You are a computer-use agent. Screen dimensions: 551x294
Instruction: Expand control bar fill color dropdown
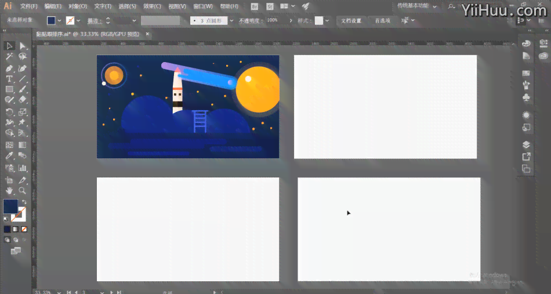point(59,21)
